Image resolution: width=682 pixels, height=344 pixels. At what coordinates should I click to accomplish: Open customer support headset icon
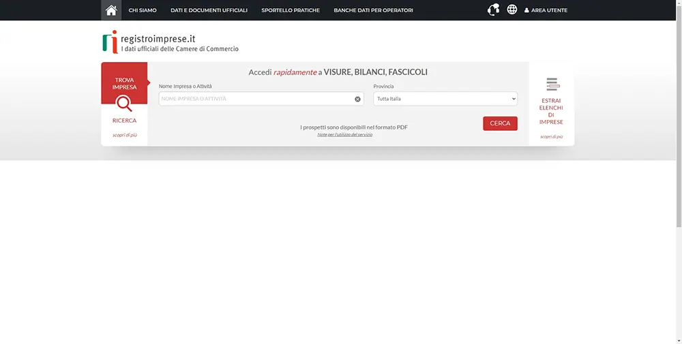[x=493, y=10]
